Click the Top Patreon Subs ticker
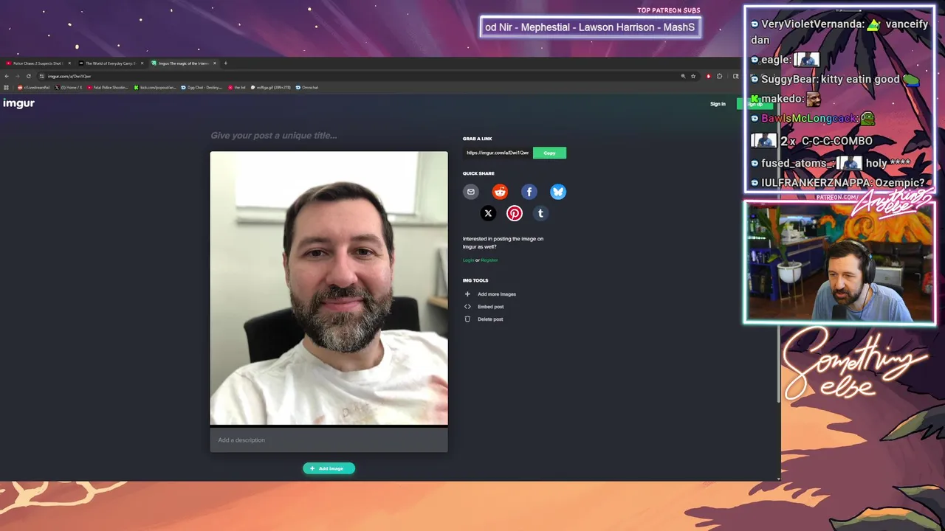 click(590, 27)
